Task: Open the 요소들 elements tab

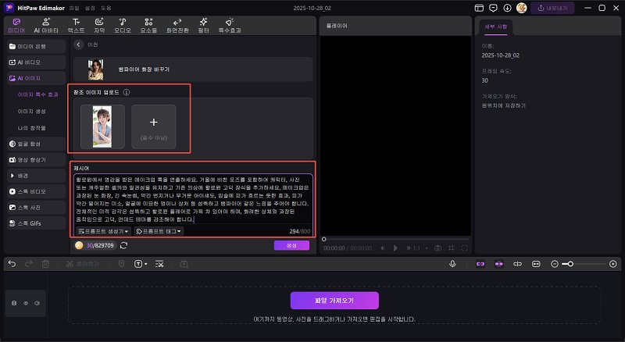Action: [148, 26]
